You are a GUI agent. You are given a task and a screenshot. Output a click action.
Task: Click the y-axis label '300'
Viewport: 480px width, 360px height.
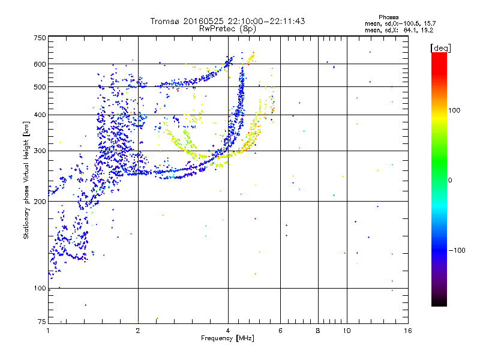(x=40, y=151)
